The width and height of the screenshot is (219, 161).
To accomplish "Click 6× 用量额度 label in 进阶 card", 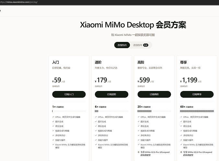I will click(100, 107).
